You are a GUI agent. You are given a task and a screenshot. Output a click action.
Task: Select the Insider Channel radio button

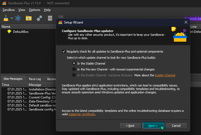[x=74, y=75]
